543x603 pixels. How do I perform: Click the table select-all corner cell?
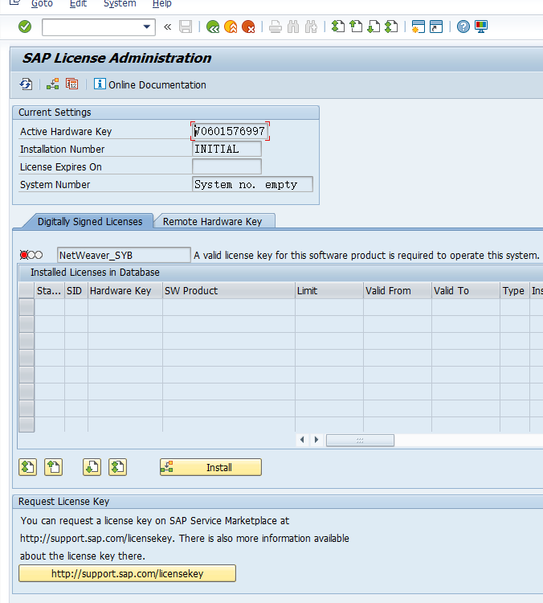[x=27, y=290]
